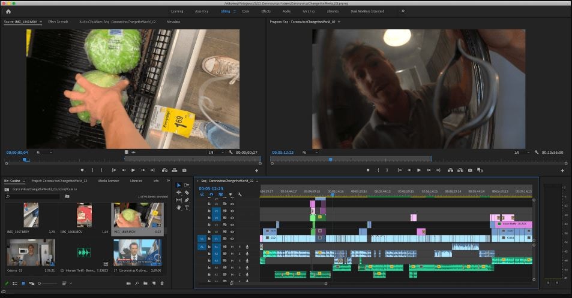Pick the Pen tool
Image resolution: width=572 pixels, height=298 pixels.
(x=187, y=200)
